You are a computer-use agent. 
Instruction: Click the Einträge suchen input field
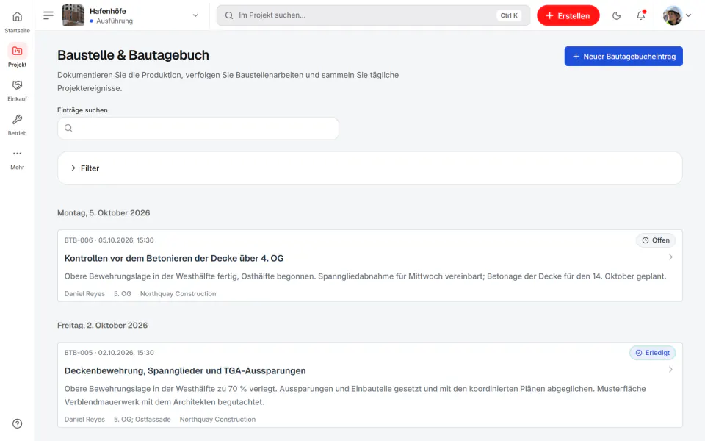tap(198, 128)
